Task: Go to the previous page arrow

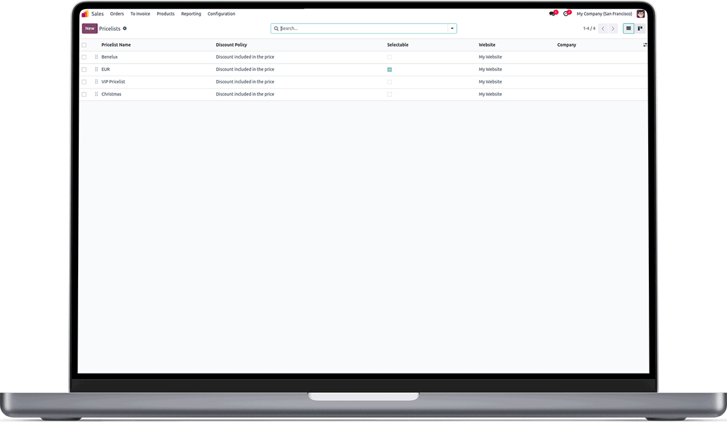Action: pyautogui.click(x=603, y=28)
